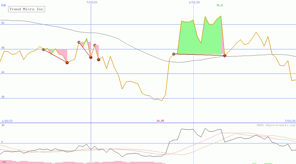Open the 51.8 peak value label
Viewport: 296px width, 164px height.
(x=219, y=5)
